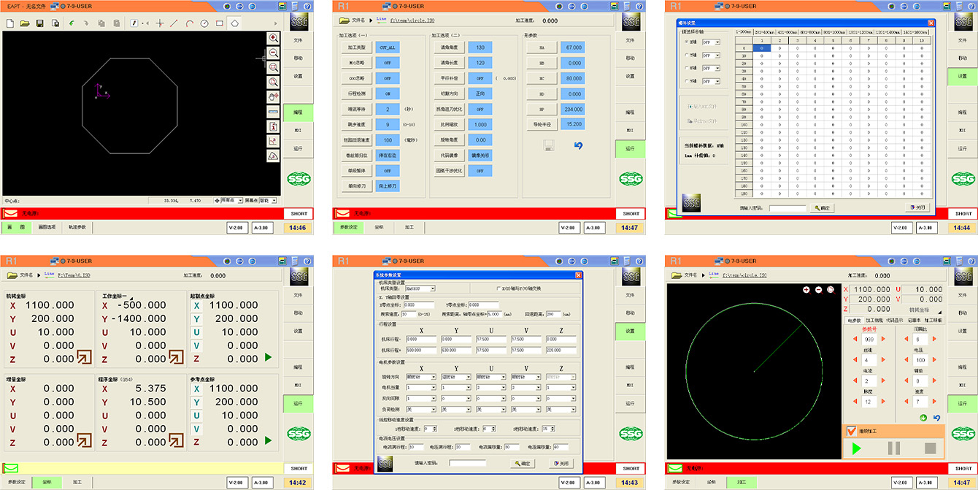The height and width of the screenshot is (490, 978).
Task: Click the new file icon in EAPT toolbar
Action: coord(10,23)
